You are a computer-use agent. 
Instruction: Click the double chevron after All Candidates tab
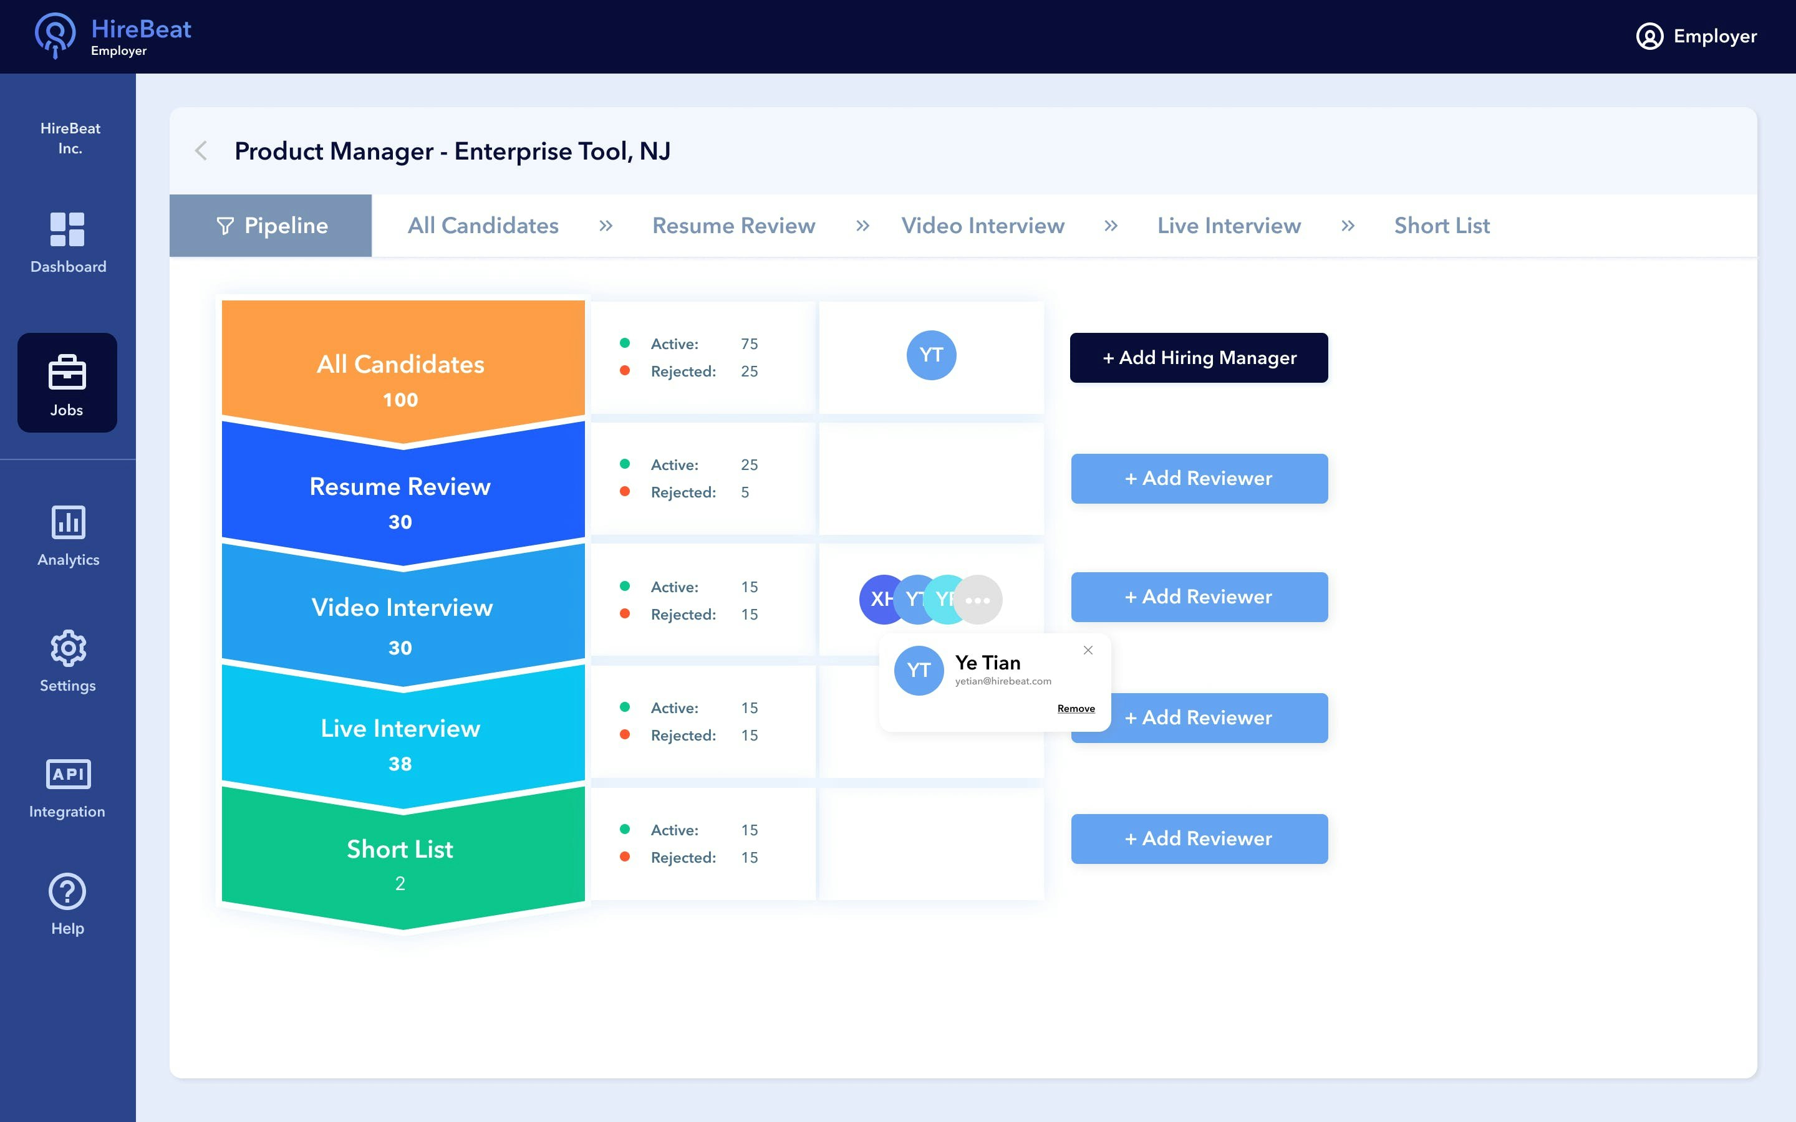click(606, 226)
